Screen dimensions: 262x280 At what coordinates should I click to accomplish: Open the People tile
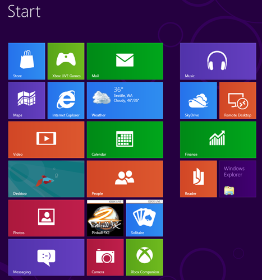(125, 179)
